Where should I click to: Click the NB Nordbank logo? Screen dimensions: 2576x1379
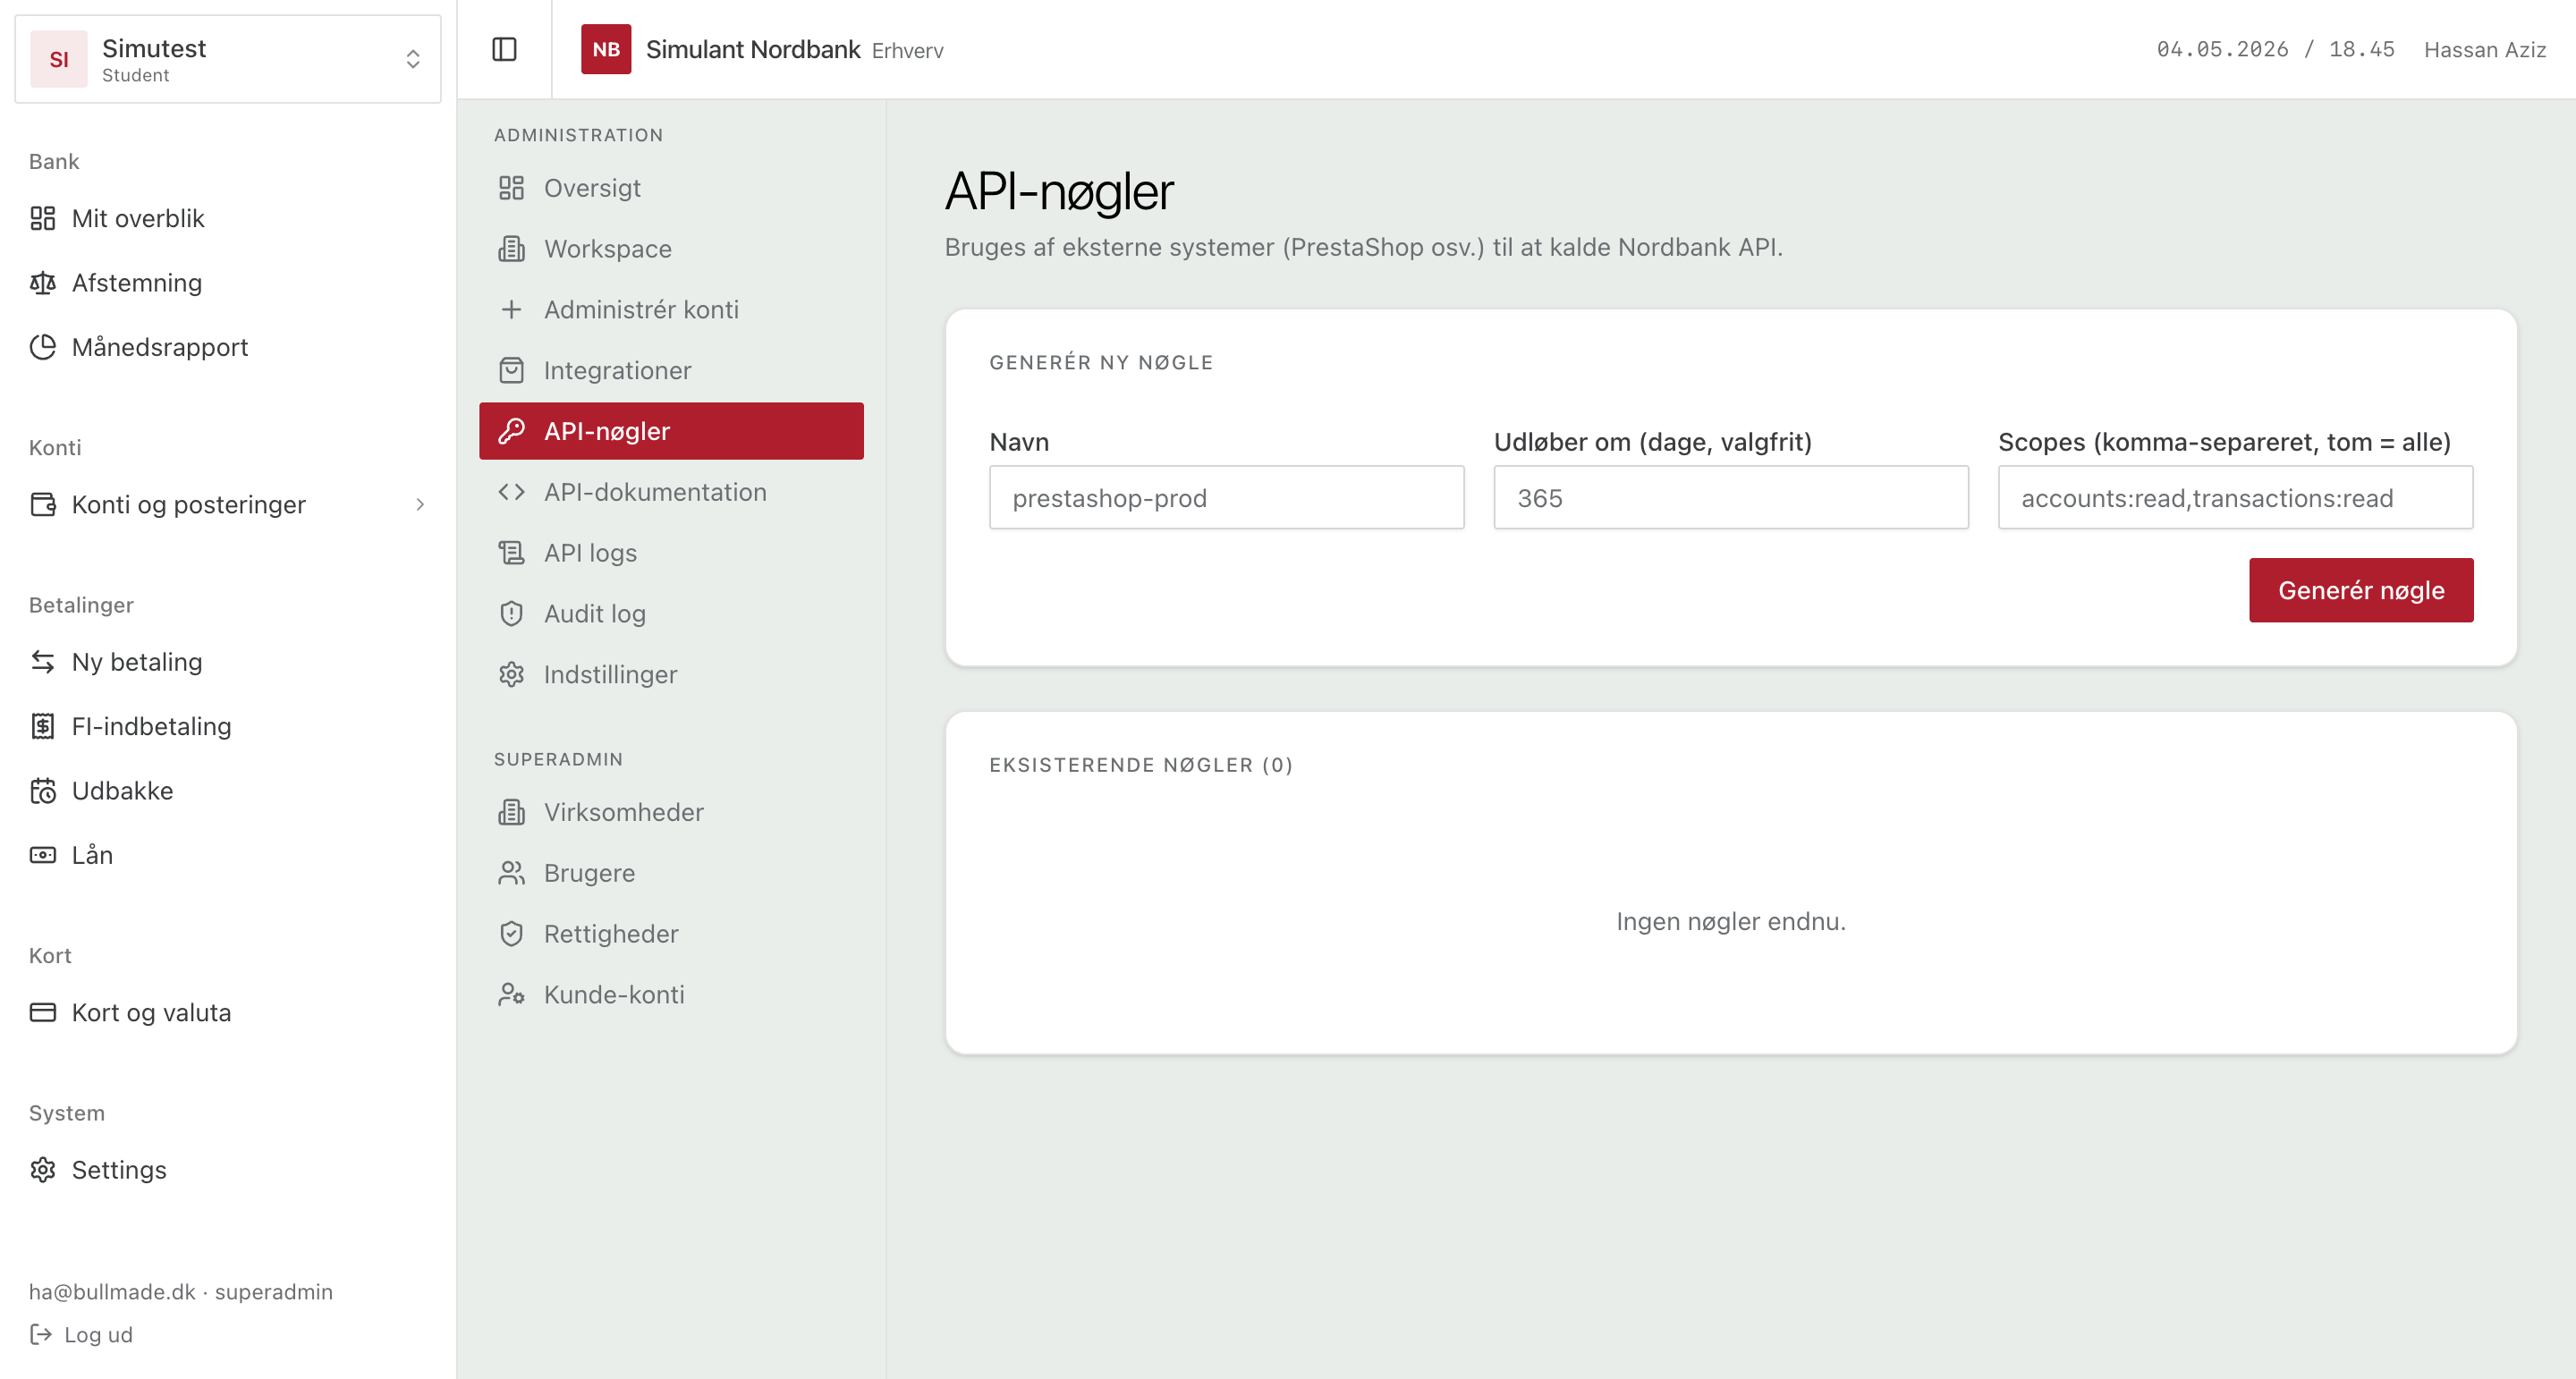606,49
